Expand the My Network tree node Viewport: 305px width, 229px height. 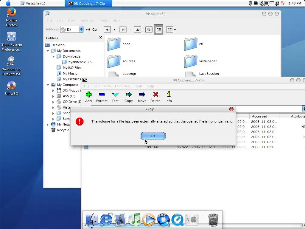48,125
